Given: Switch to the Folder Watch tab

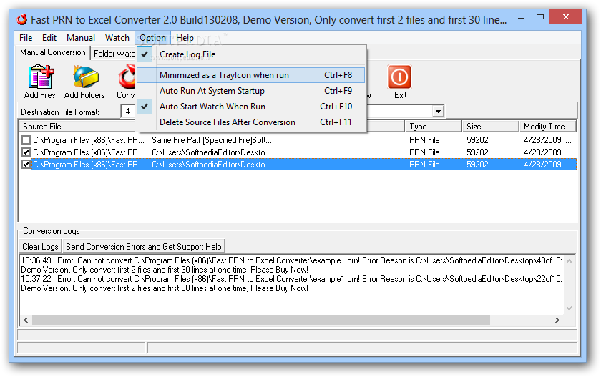Looking at the screenshot, I should point(114,54).
